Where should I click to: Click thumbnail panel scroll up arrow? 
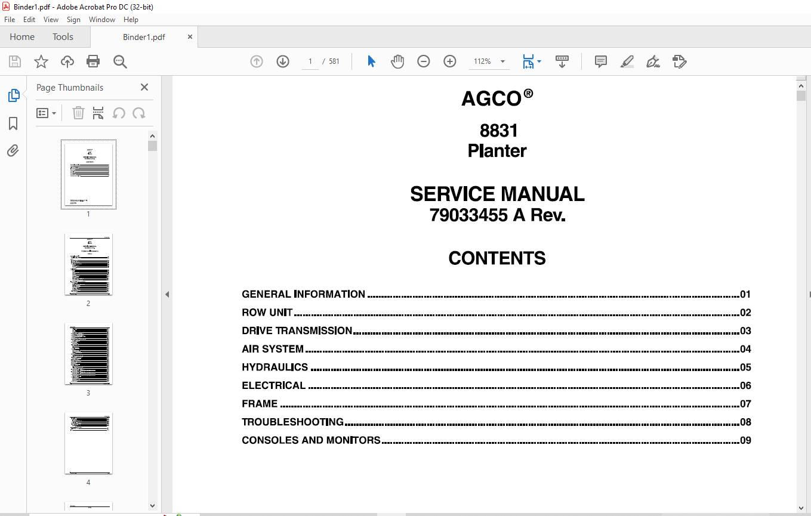coord(152,135)
